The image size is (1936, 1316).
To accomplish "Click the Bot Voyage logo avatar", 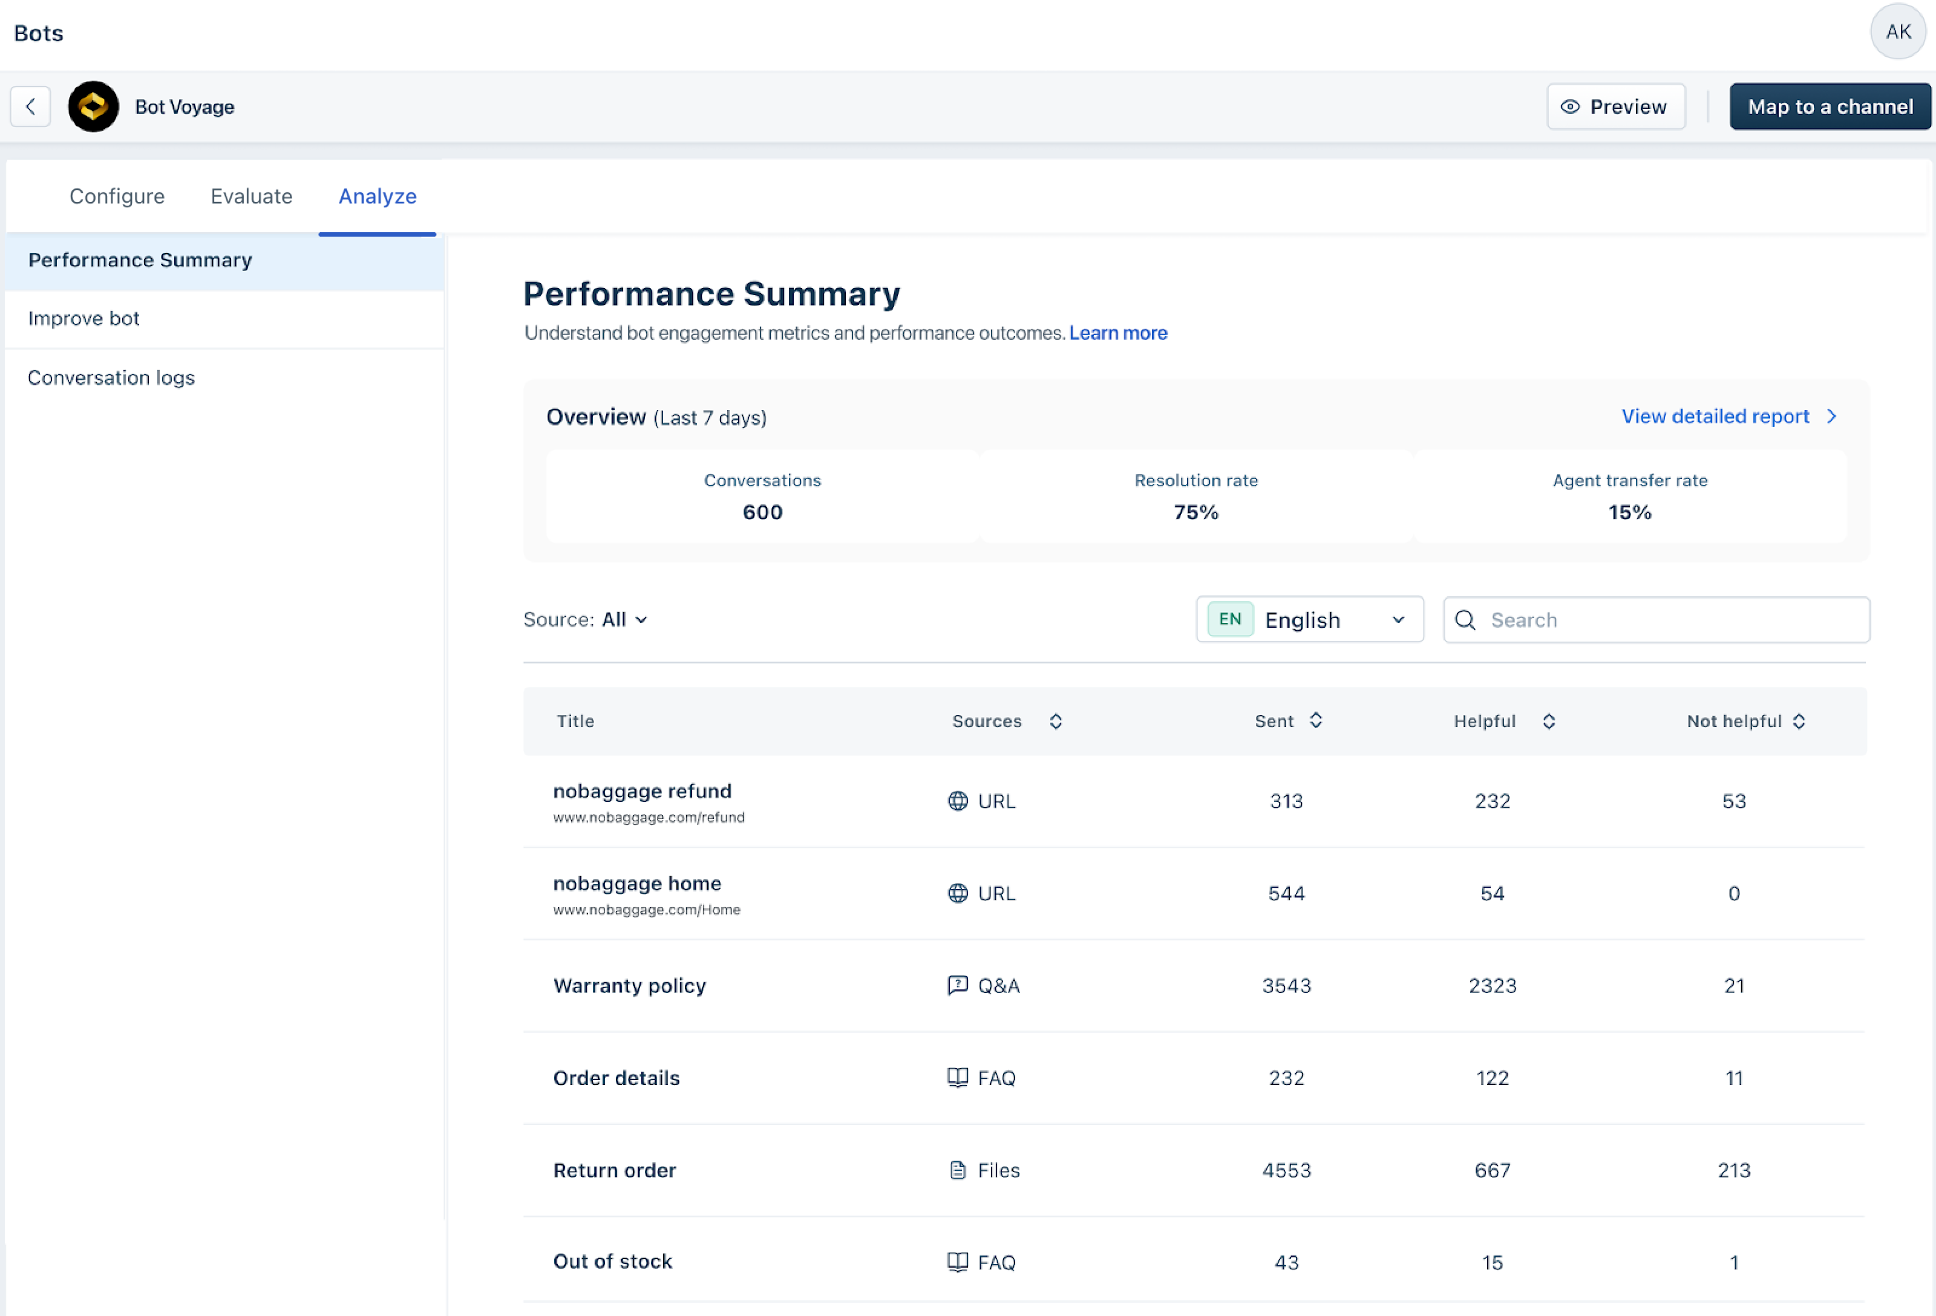I will (93, 106).
